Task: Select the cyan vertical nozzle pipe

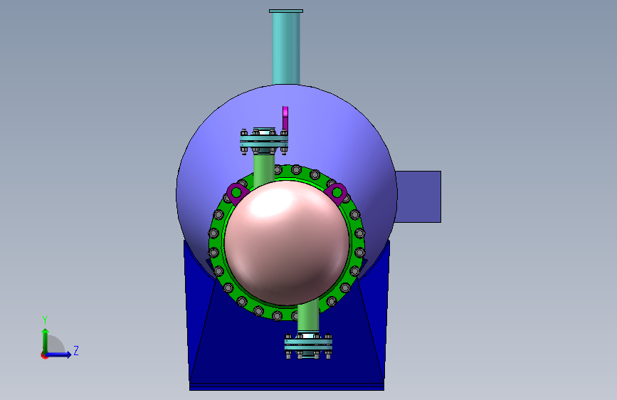Action: point(286,48)
